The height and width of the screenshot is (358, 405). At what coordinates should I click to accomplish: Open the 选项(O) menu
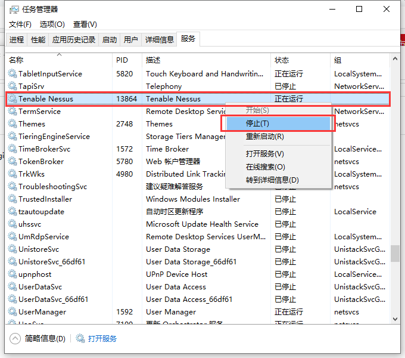(x=52, y=24)
